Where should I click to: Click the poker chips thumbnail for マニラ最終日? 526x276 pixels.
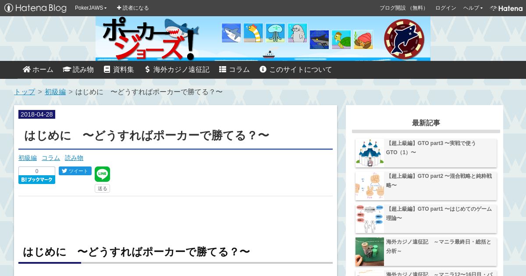370,251
